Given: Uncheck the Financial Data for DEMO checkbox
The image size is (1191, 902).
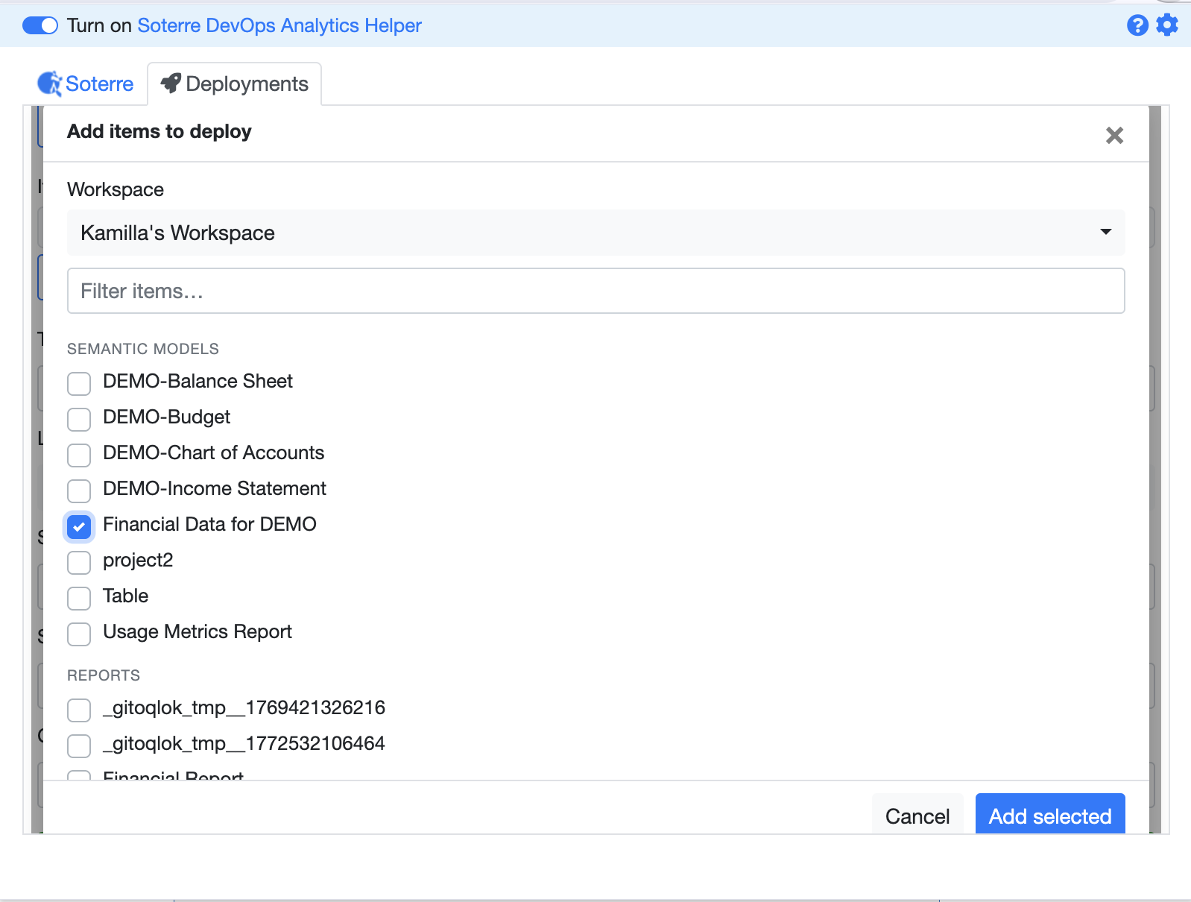Looking at the screenshot, I should pyautogui.click(x=79, y=526).
